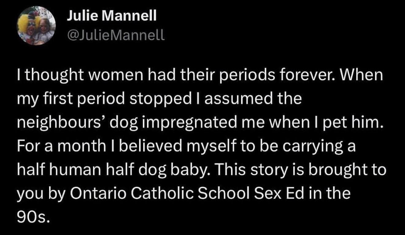Image resolution: width=405 pixels, height=235 pixels.
Task: Select the tweet's first line about periods
Action: [201, 75]
